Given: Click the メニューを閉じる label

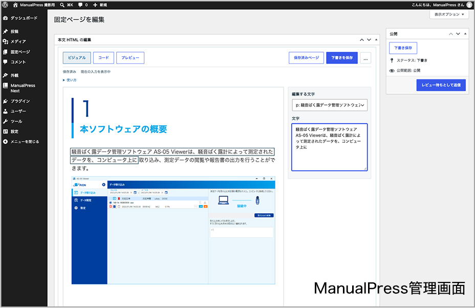Looking at the screenshot, I should coord(25,142).
